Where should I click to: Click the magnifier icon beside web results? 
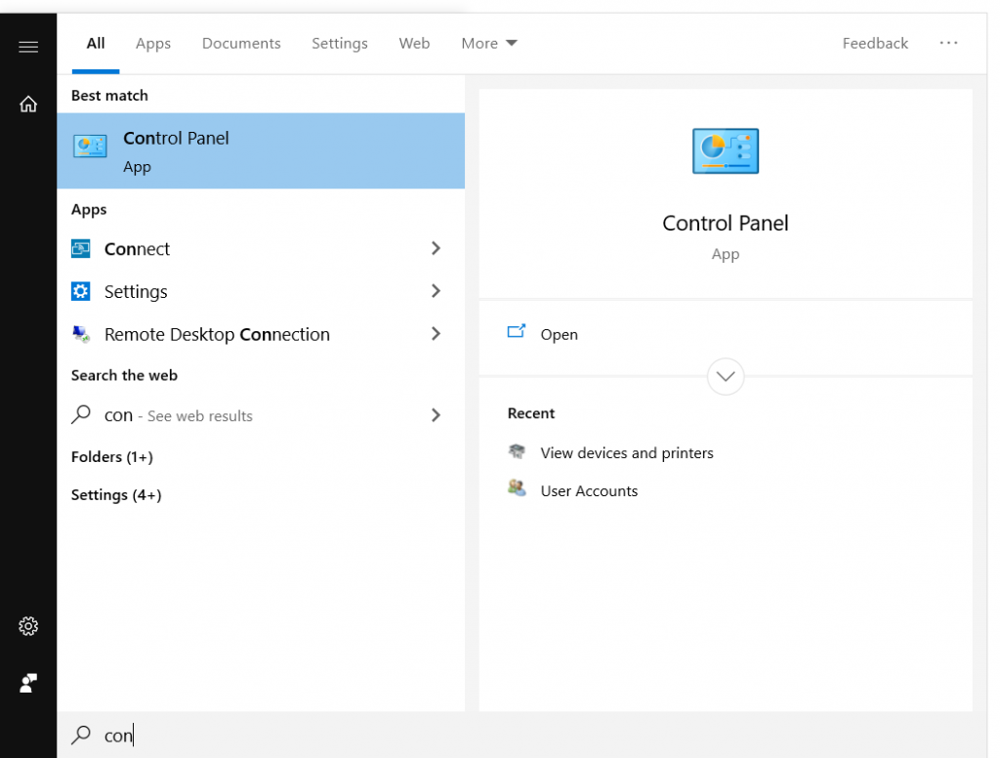point(81,415)
